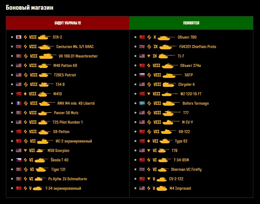The image size is (260, 204).
Task: Click the Chinese flag beside M41D
Action: tap(19, 94)
